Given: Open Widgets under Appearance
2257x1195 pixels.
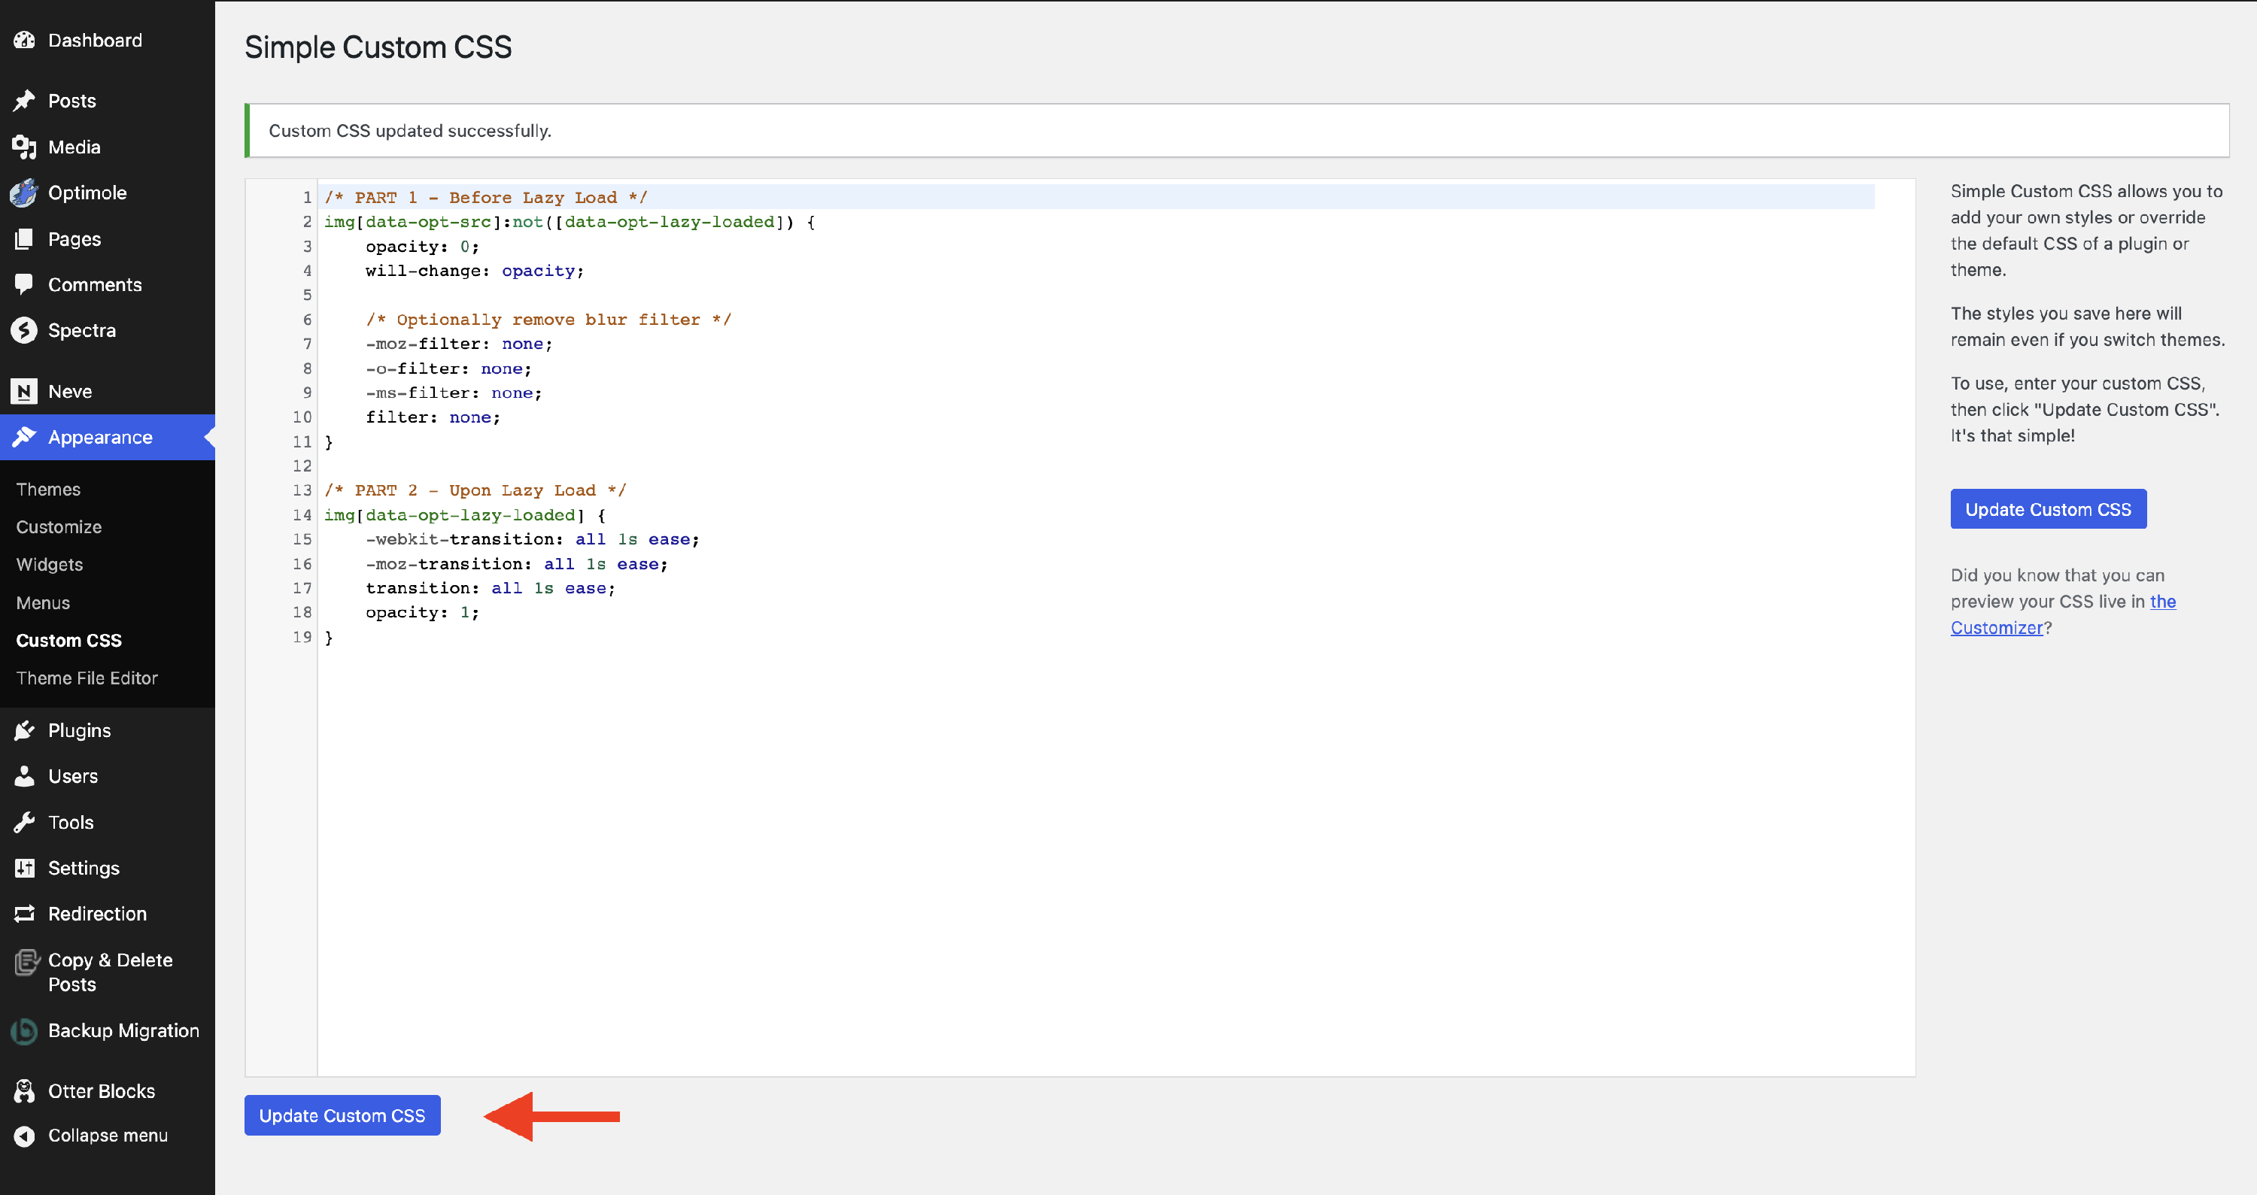Looking at the screenshot, I should coord(50,564).
